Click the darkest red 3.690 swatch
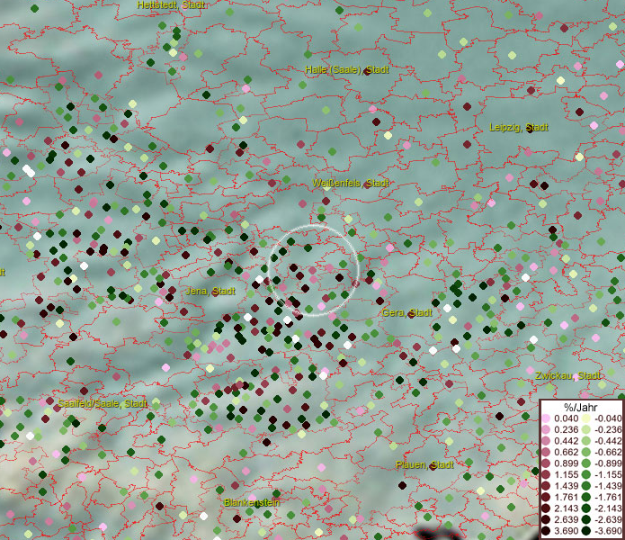Viewport: 625px width, 540px height. click(546, 531)
